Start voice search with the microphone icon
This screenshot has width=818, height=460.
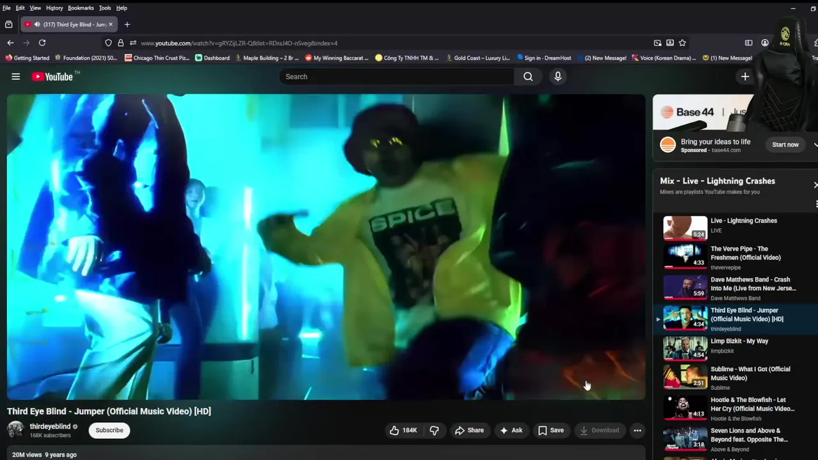coord(558,77)
